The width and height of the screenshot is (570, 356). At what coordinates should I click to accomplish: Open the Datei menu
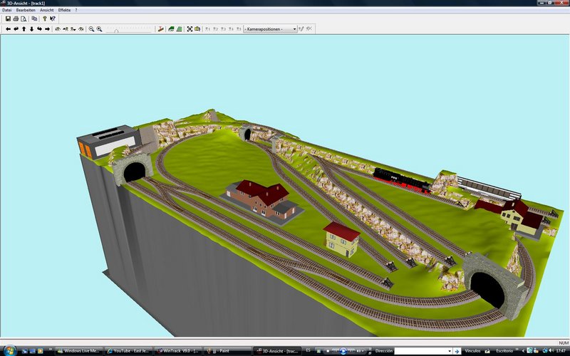7,10
